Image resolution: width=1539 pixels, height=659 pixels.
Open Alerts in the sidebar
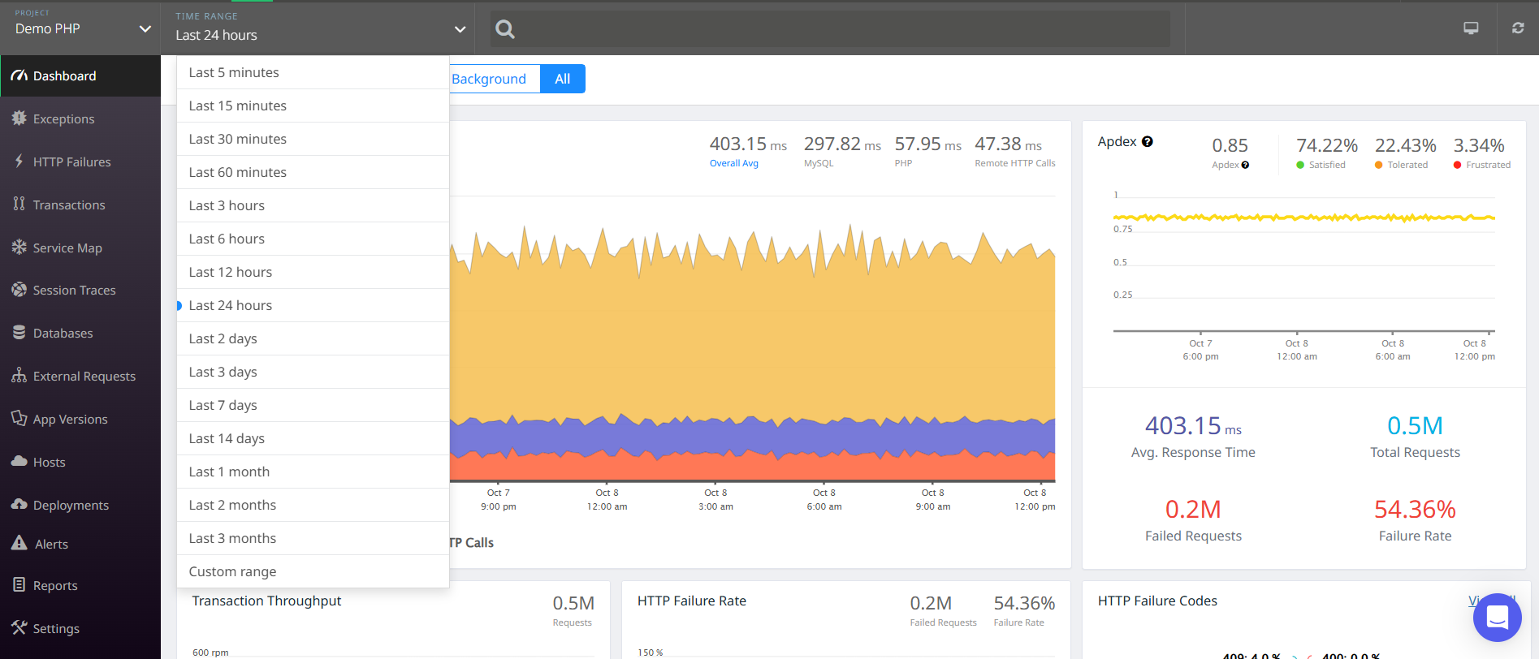point(51,545)
